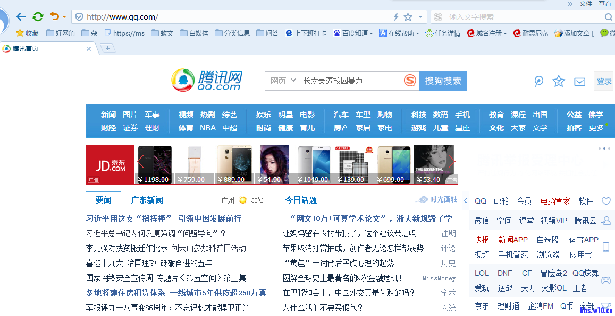615x316 pixels.
Task: Open the mail envelope icon beside login
Action: point(579,82)
